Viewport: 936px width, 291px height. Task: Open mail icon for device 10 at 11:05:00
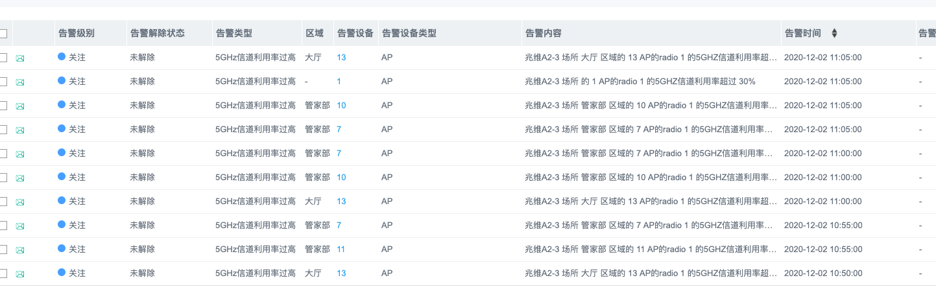(x=20, y=106)
